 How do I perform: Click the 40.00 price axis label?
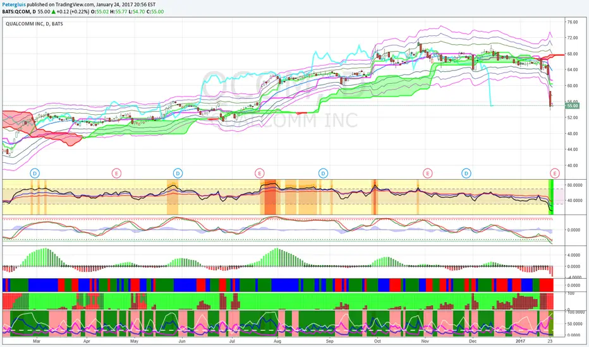click(x=573, y=165)
